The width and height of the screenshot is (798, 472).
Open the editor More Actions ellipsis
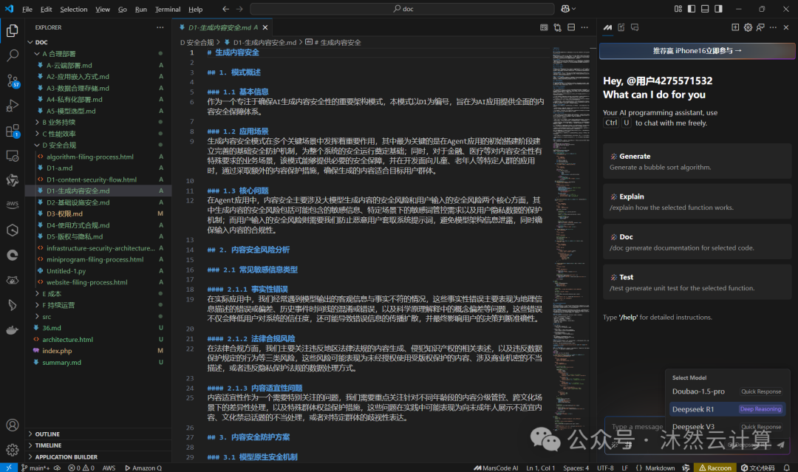point(584,27)
